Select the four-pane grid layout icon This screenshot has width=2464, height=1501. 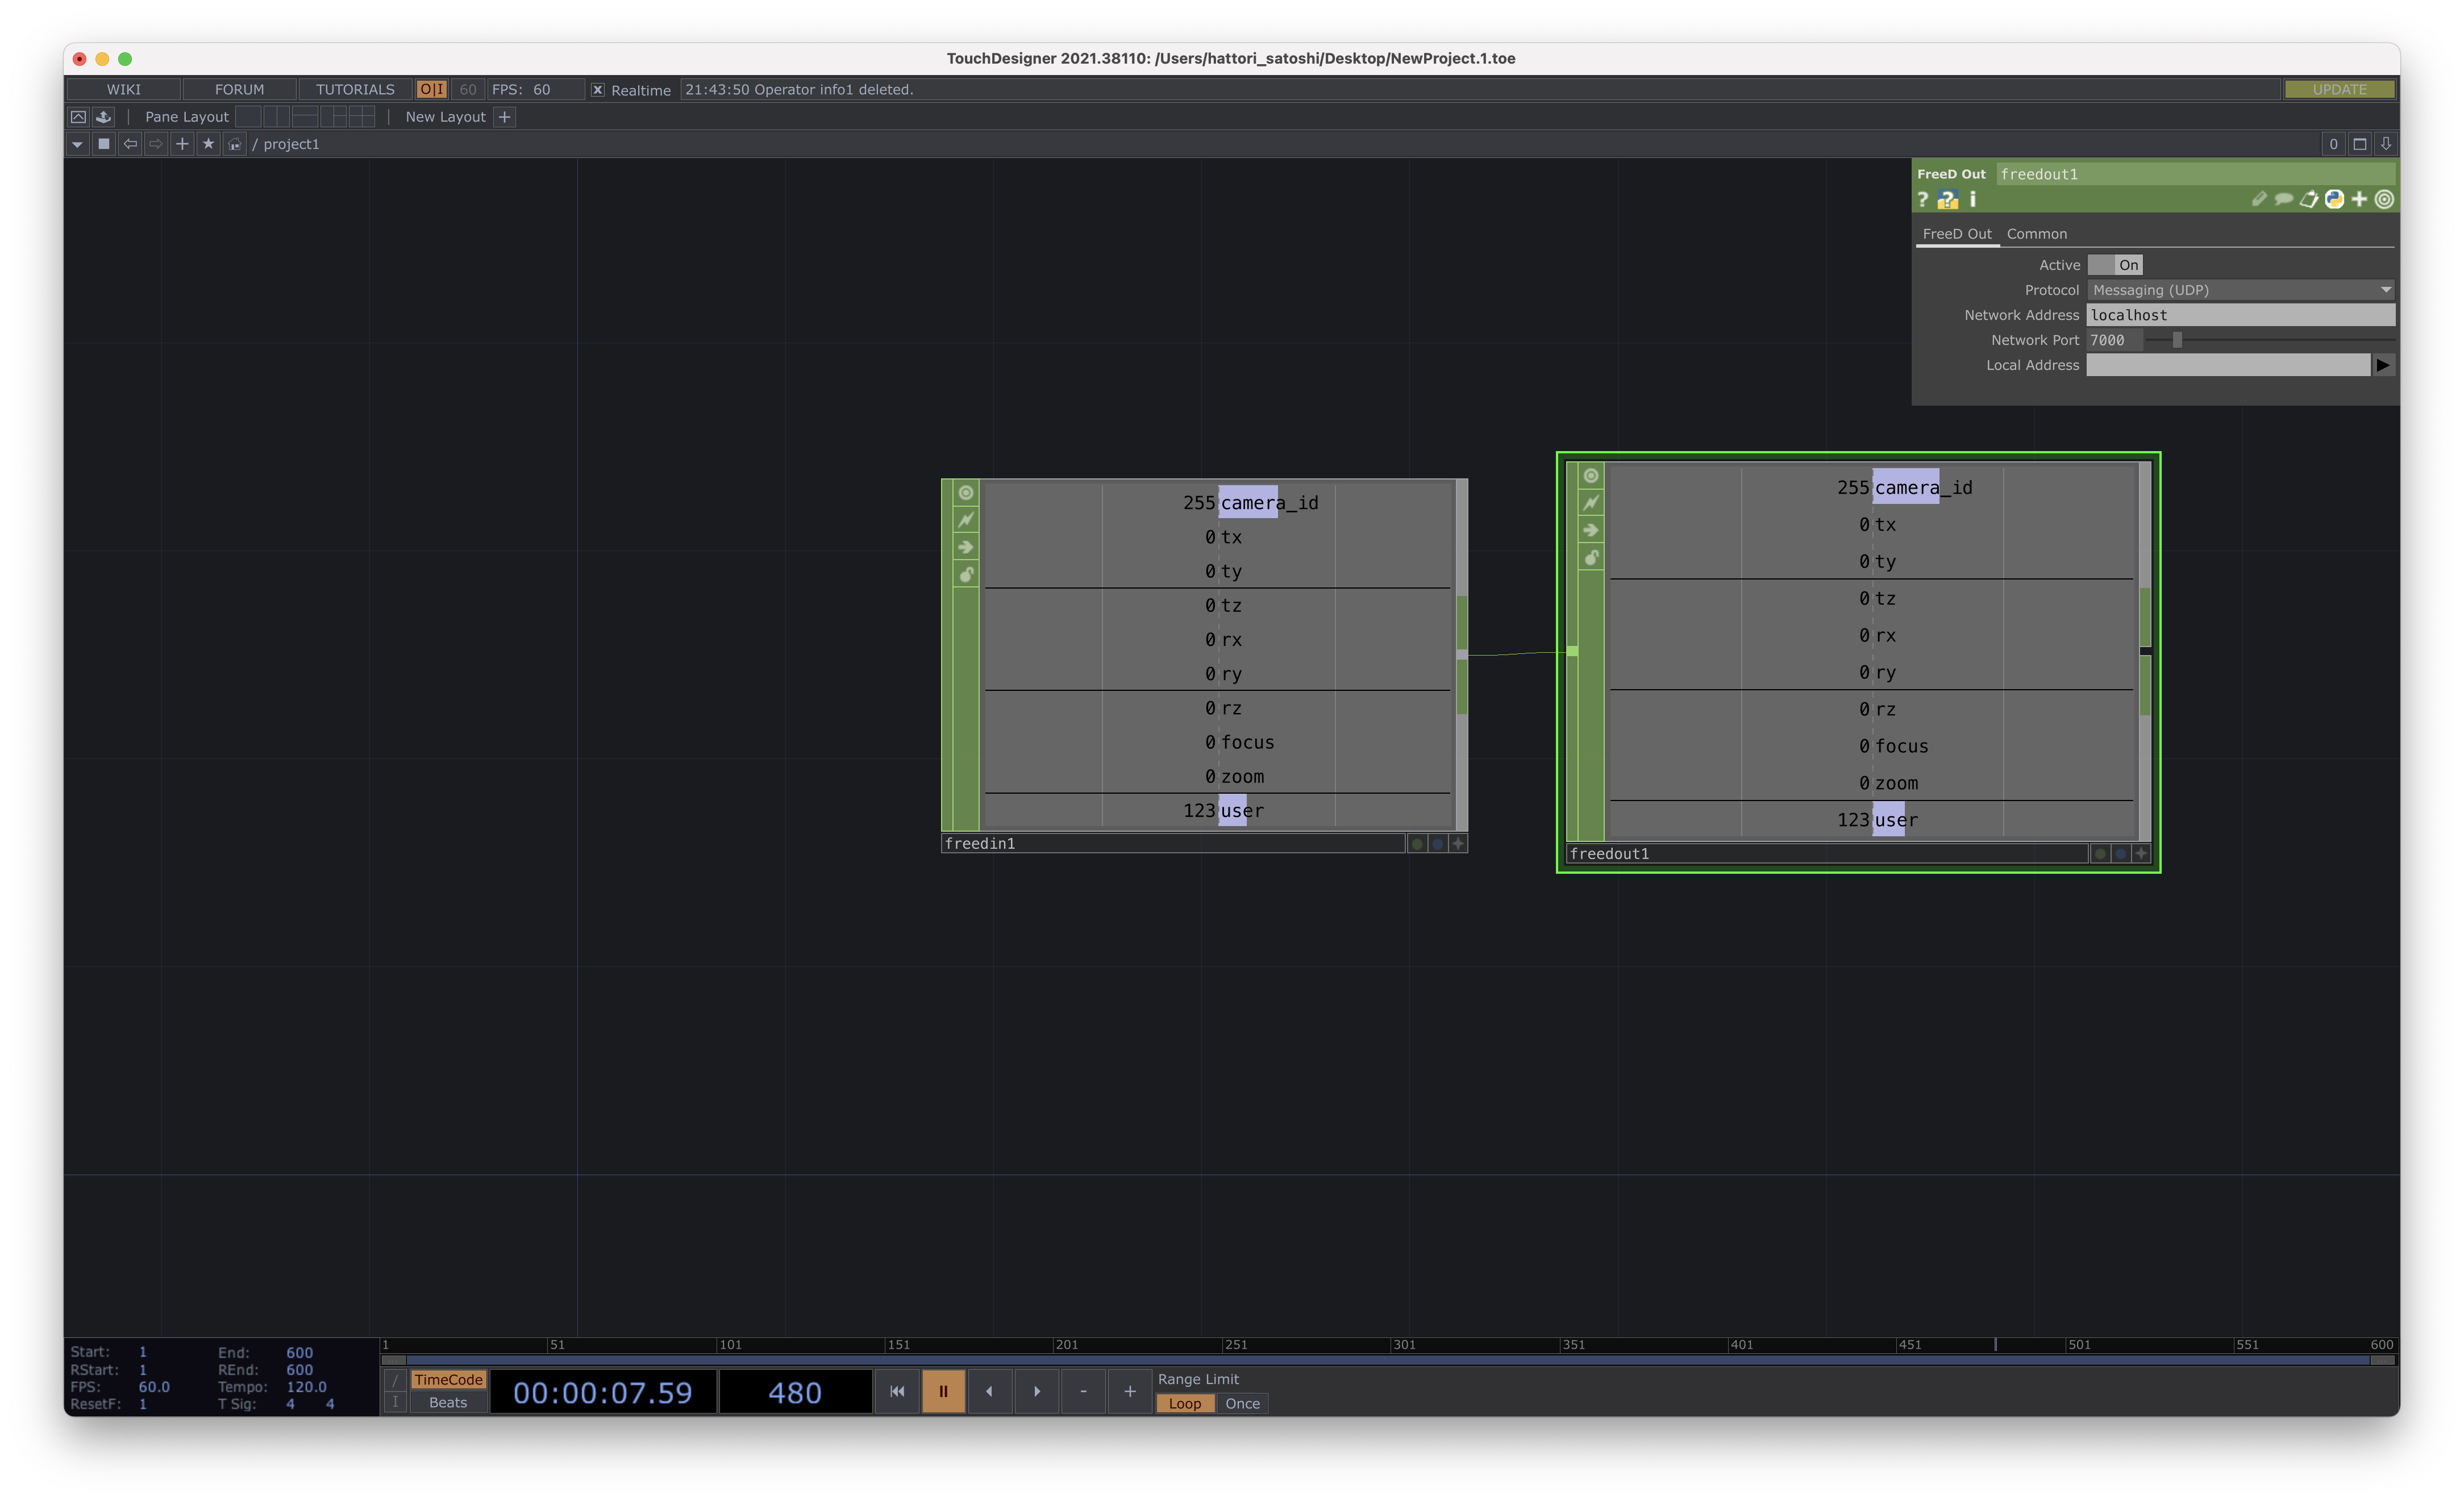362,117
